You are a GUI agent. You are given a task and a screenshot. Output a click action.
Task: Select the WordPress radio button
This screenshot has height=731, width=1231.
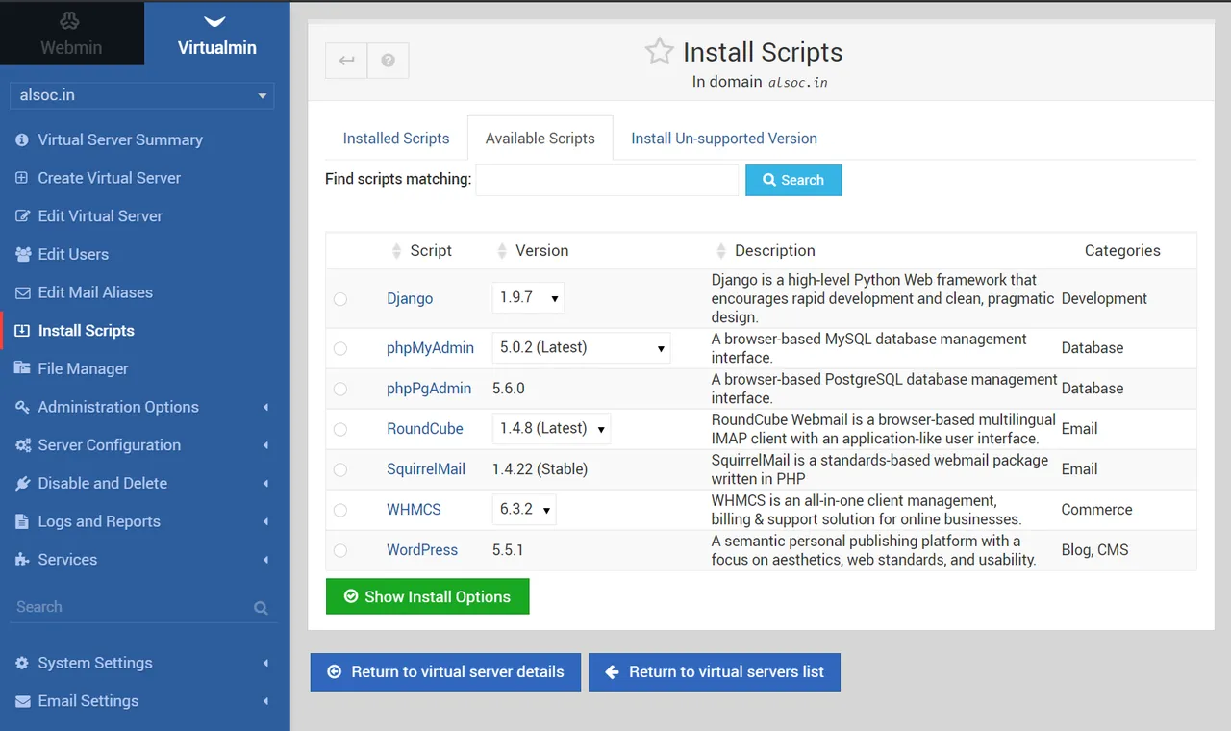tap(340, 550)
